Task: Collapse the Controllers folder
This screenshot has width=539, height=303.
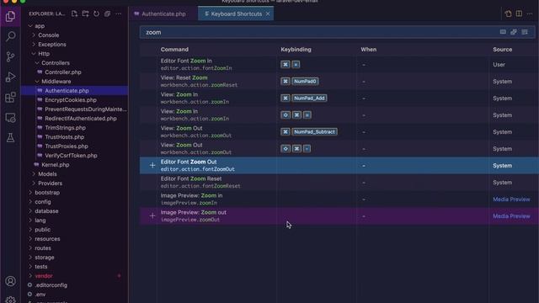Action: tap(56, 63)
